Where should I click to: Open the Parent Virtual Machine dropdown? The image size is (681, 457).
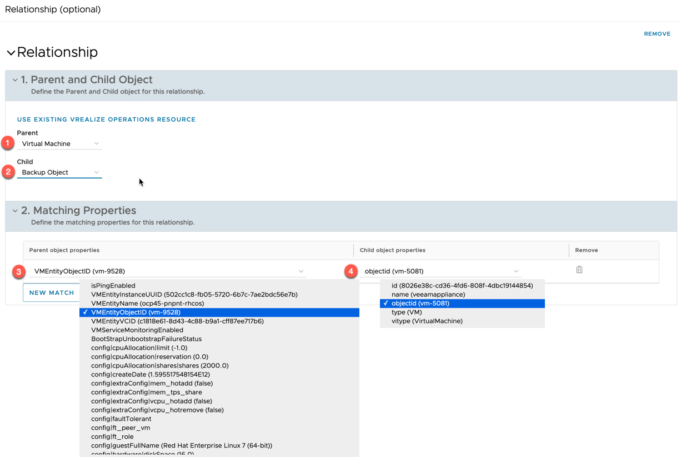click(59, 143)
